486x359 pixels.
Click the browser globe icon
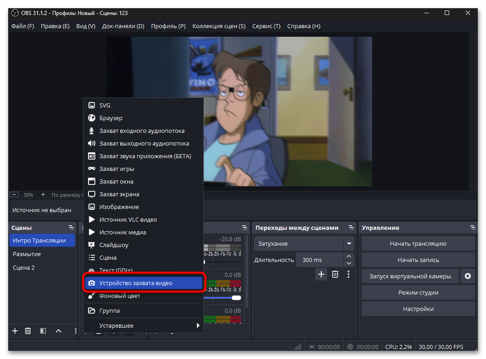92,118
